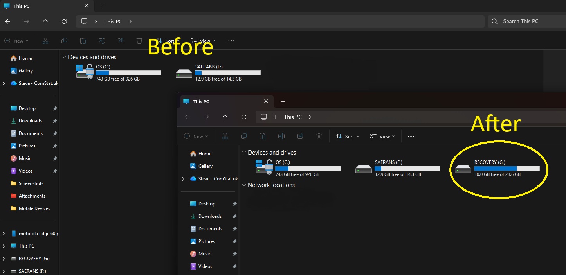
Task: Click This PC in front address bar
Action: [293, 117]
